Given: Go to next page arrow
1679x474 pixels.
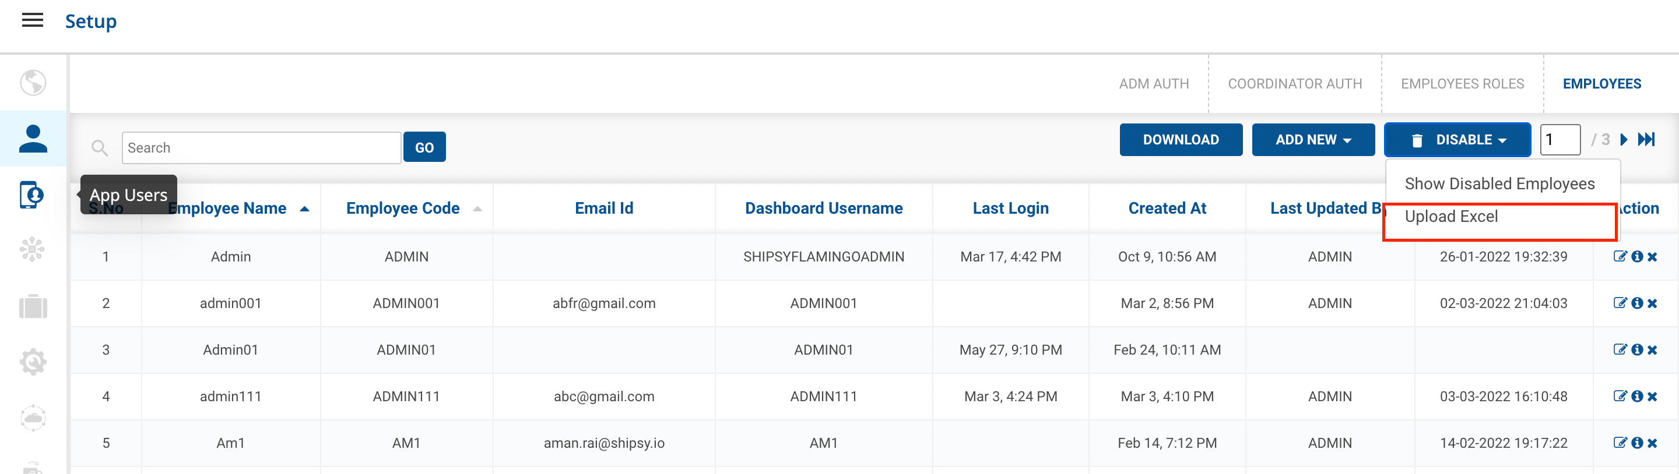Looking at the screenshot, I should click(1624, 139).
